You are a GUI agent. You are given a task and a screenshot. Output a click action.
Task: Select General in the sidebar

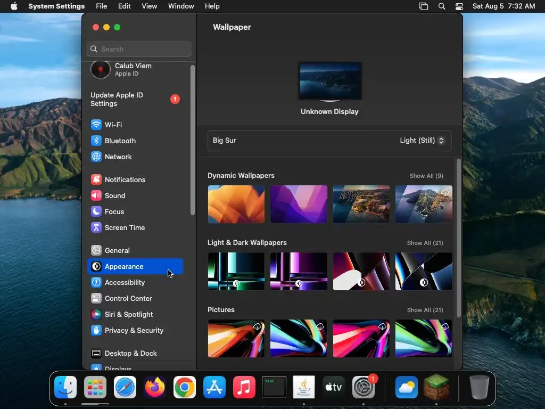click(x=135, y=250)
